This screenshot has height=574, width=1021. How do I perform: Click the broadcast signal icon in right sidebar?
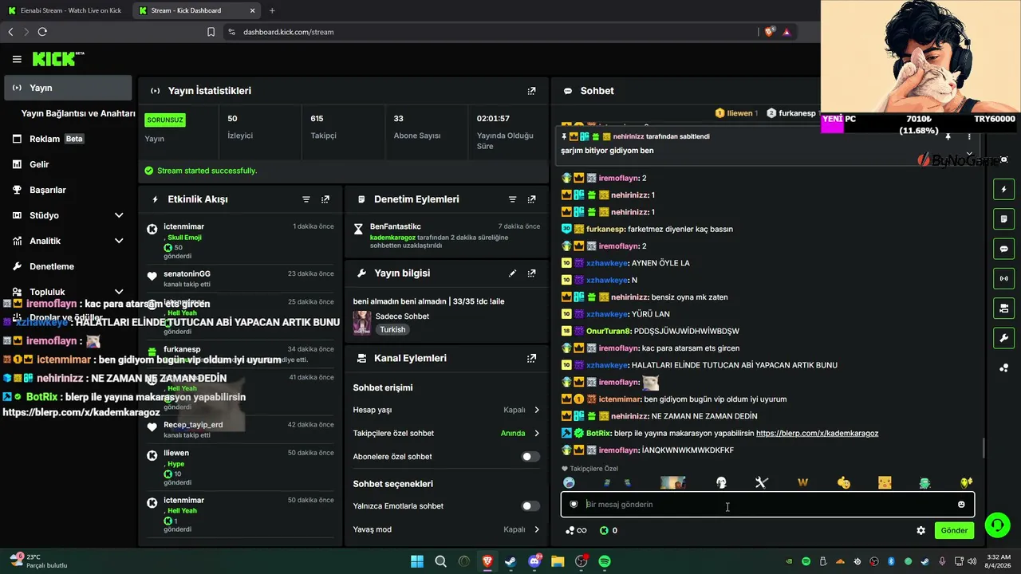[1004, 278]
